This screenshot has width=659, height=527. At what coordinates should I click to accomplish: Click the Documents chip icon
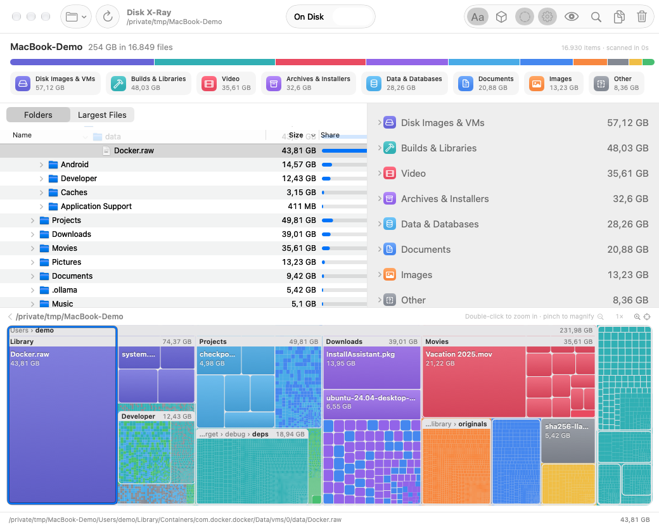(x=466, y=84)
